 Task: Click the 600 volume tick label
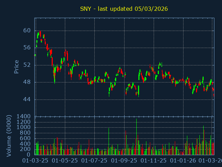26,138
